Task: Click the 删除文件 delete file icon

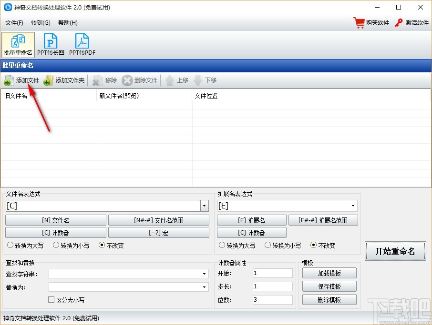Action: pos(127,80)
